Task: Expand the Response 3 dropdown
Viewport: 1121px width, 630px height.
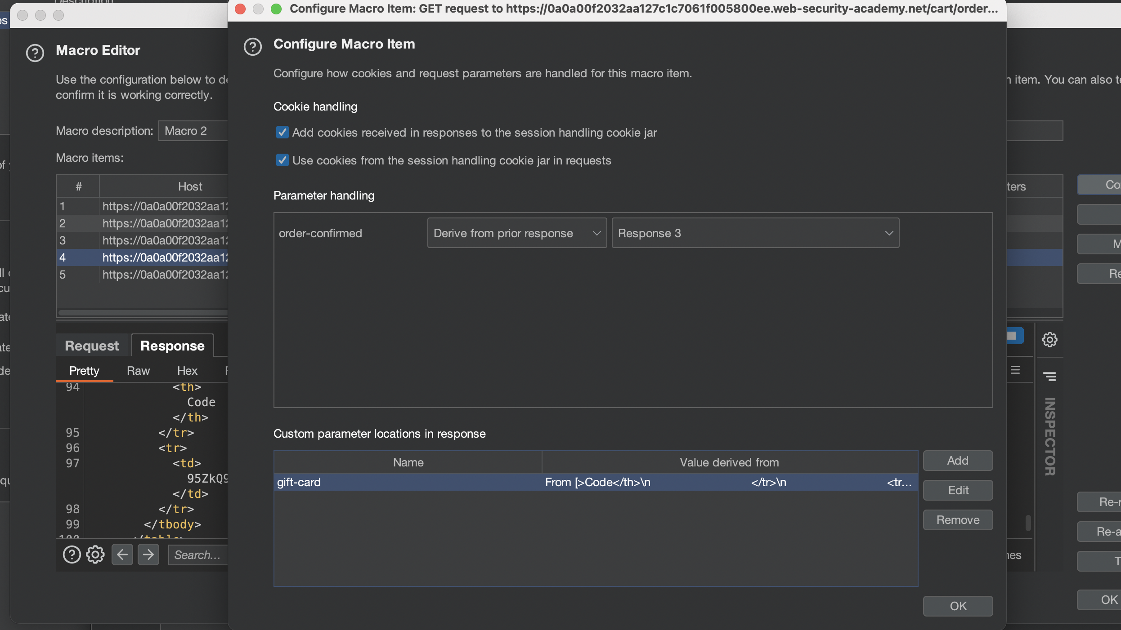Action: click(755, 233)
